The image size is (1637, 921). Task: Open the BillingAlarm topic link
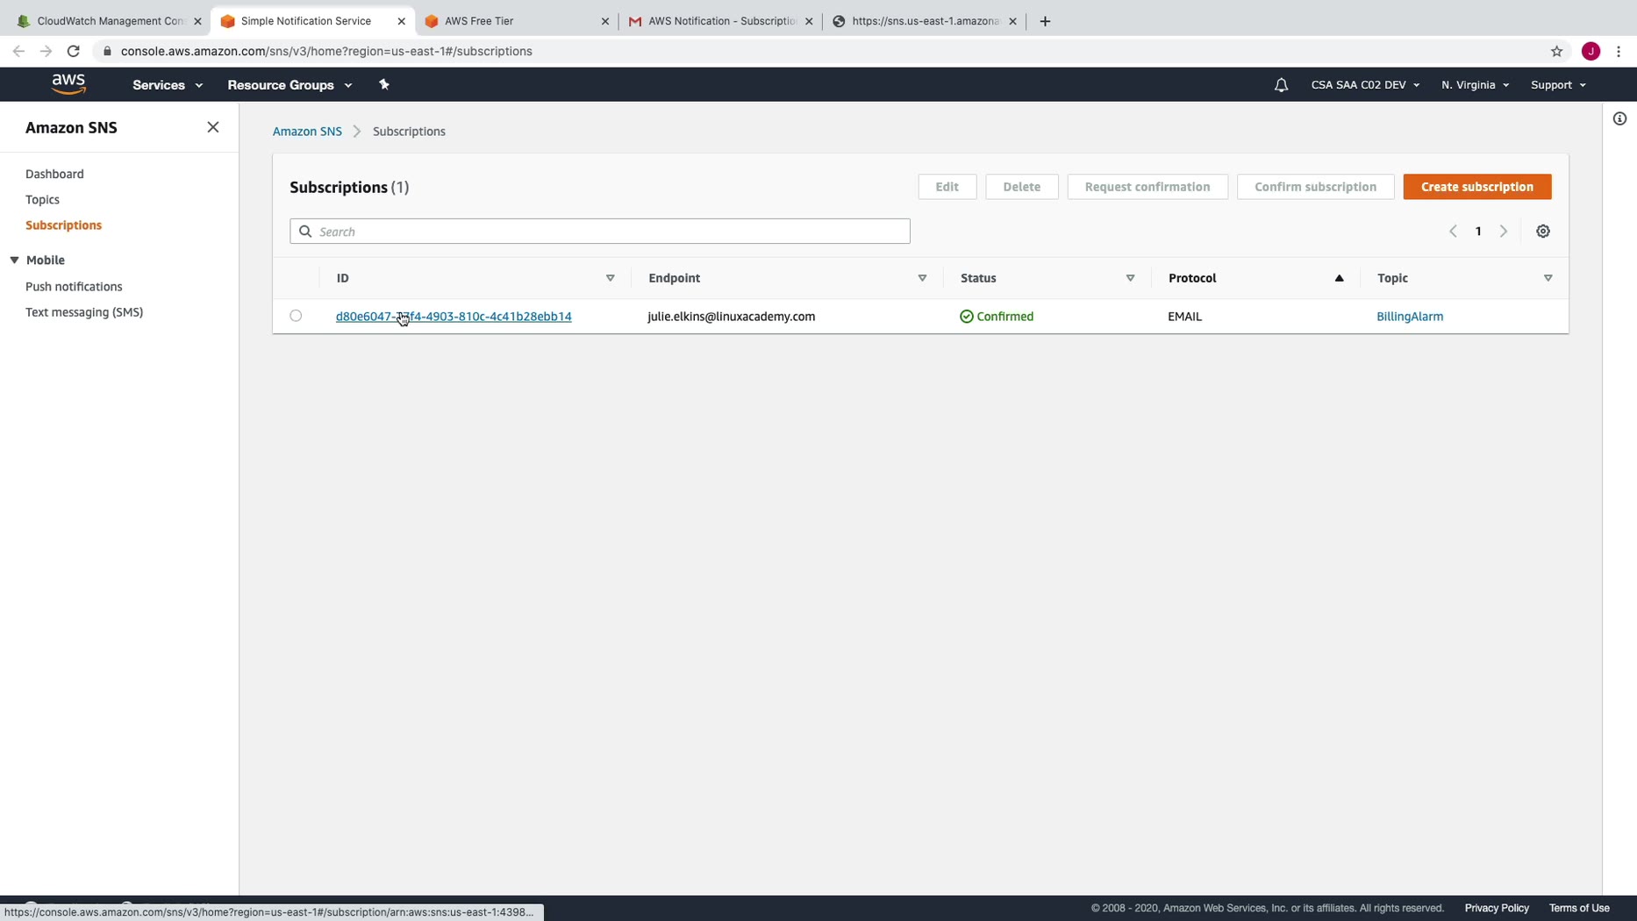[x=1409, y=316]
